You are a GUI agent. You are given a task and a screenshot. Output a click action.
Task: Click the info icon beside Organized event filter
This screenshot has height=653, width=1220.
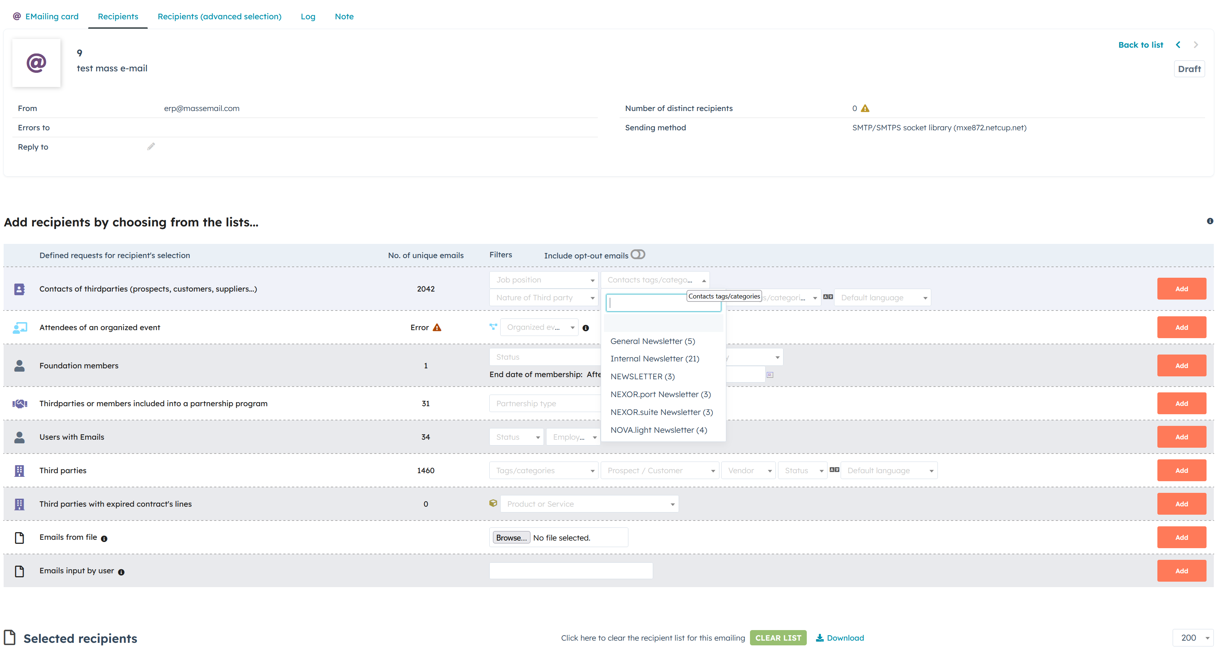pos(585,328)
